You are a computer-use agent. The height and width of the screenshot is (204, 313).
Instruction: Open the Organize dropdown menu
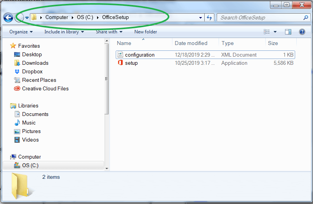[21, 32]
